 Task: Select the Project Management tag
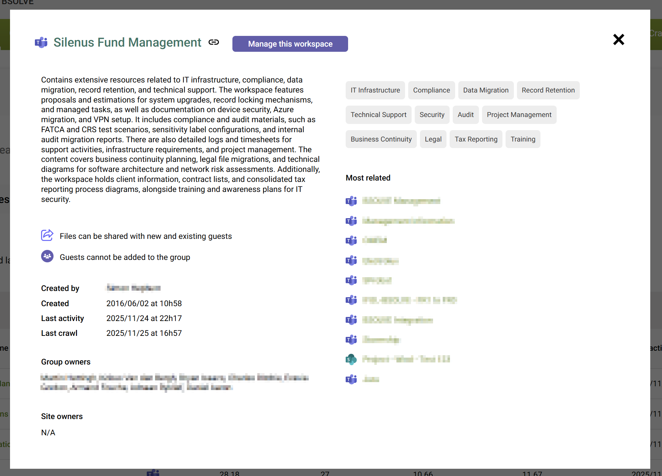519,115
